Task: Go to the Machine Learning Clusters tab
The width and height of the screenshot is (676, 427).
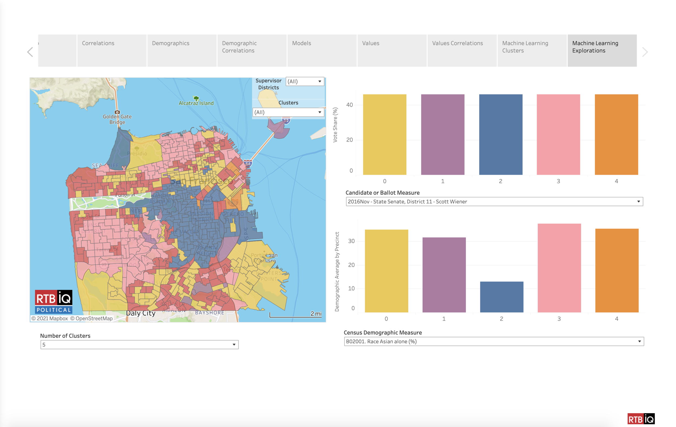Action: point(532,51)
